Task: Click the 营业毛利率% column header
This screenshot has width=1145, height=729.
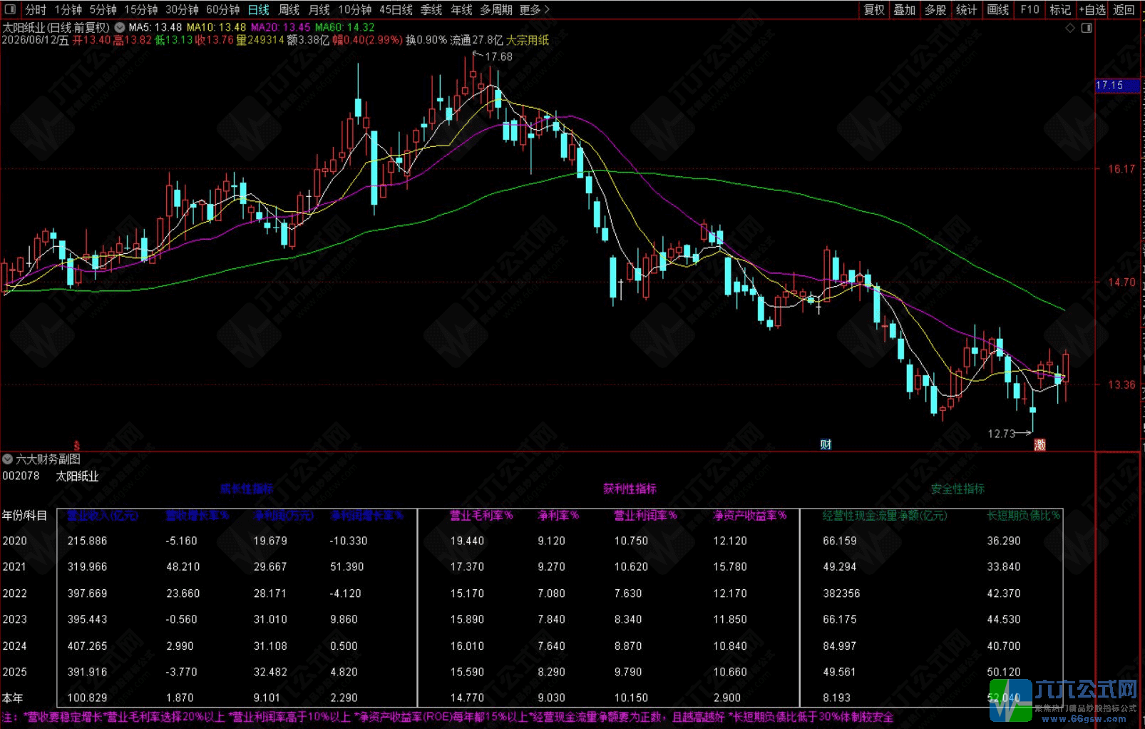Action: click(x=481, y=515)
